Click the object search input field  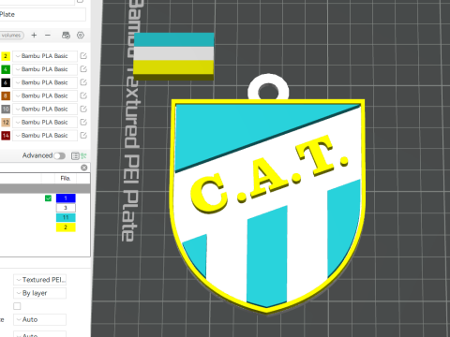(x=39, y=168)
